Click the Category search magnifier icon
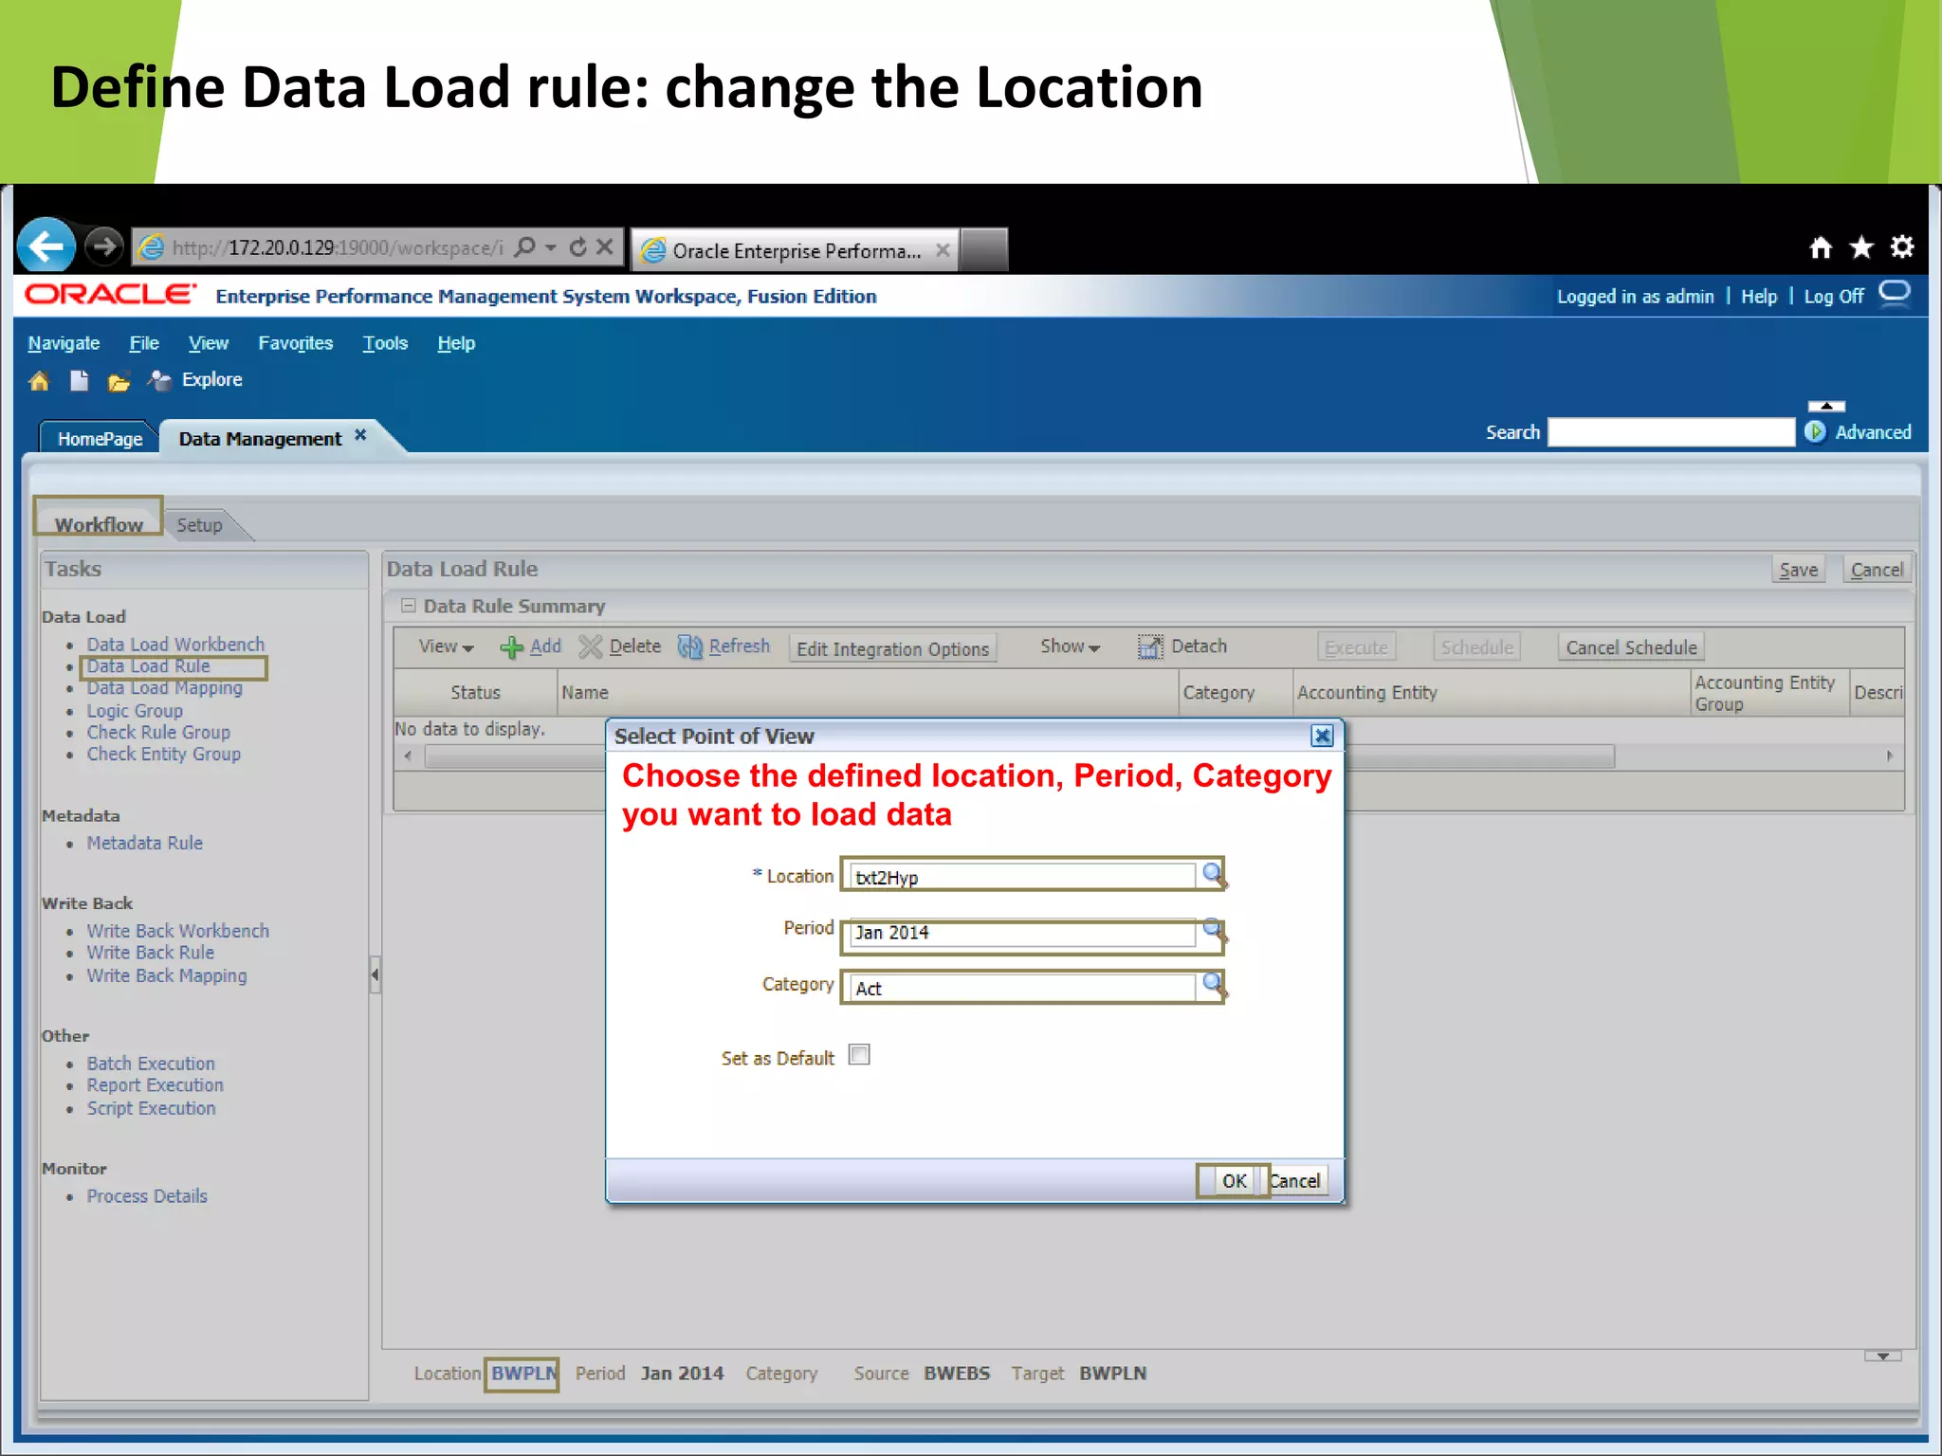This screenshot has height=1456, width=1942. pos(1213,985)
